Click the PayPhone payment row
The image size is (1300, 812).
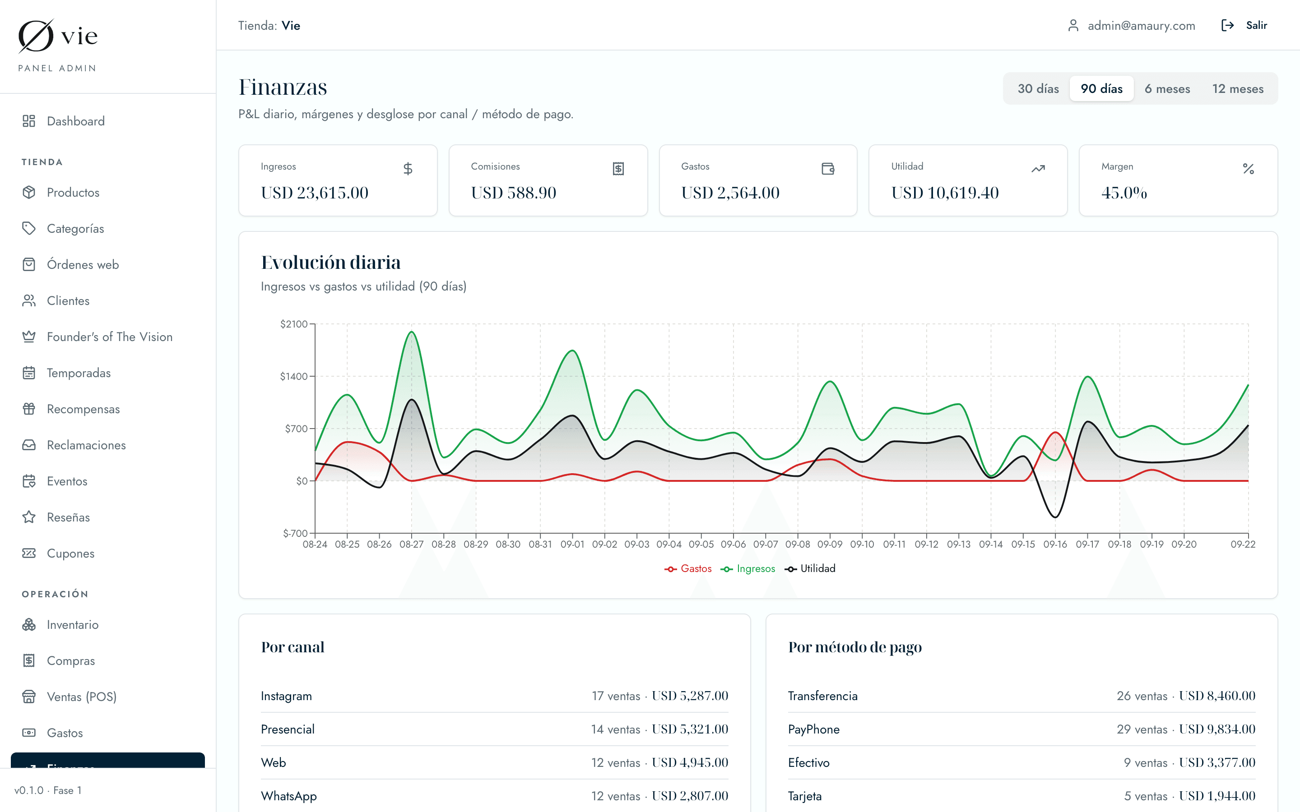click(1022, 729)
